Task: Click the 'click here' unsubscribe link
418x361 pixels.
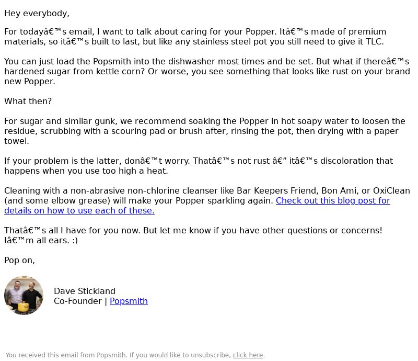Action: [x=248, y=355]
